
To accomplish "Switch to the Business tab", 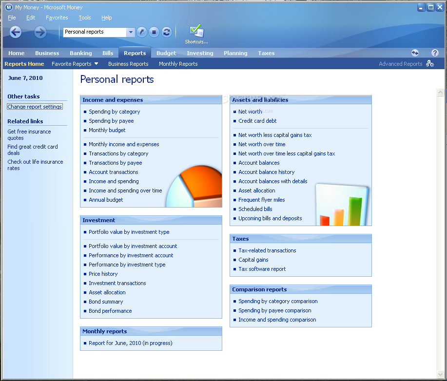I will pyautogui.click(x=47, y=53).
